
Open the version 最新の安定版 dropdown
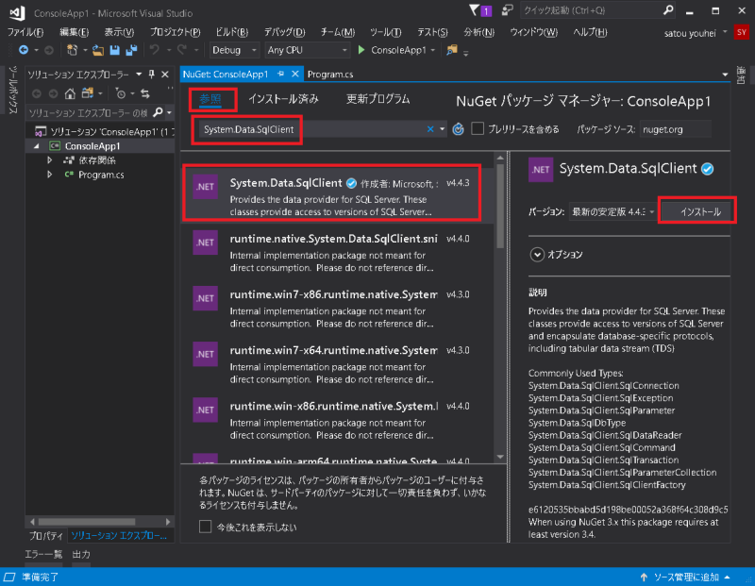tap(612, 212)
